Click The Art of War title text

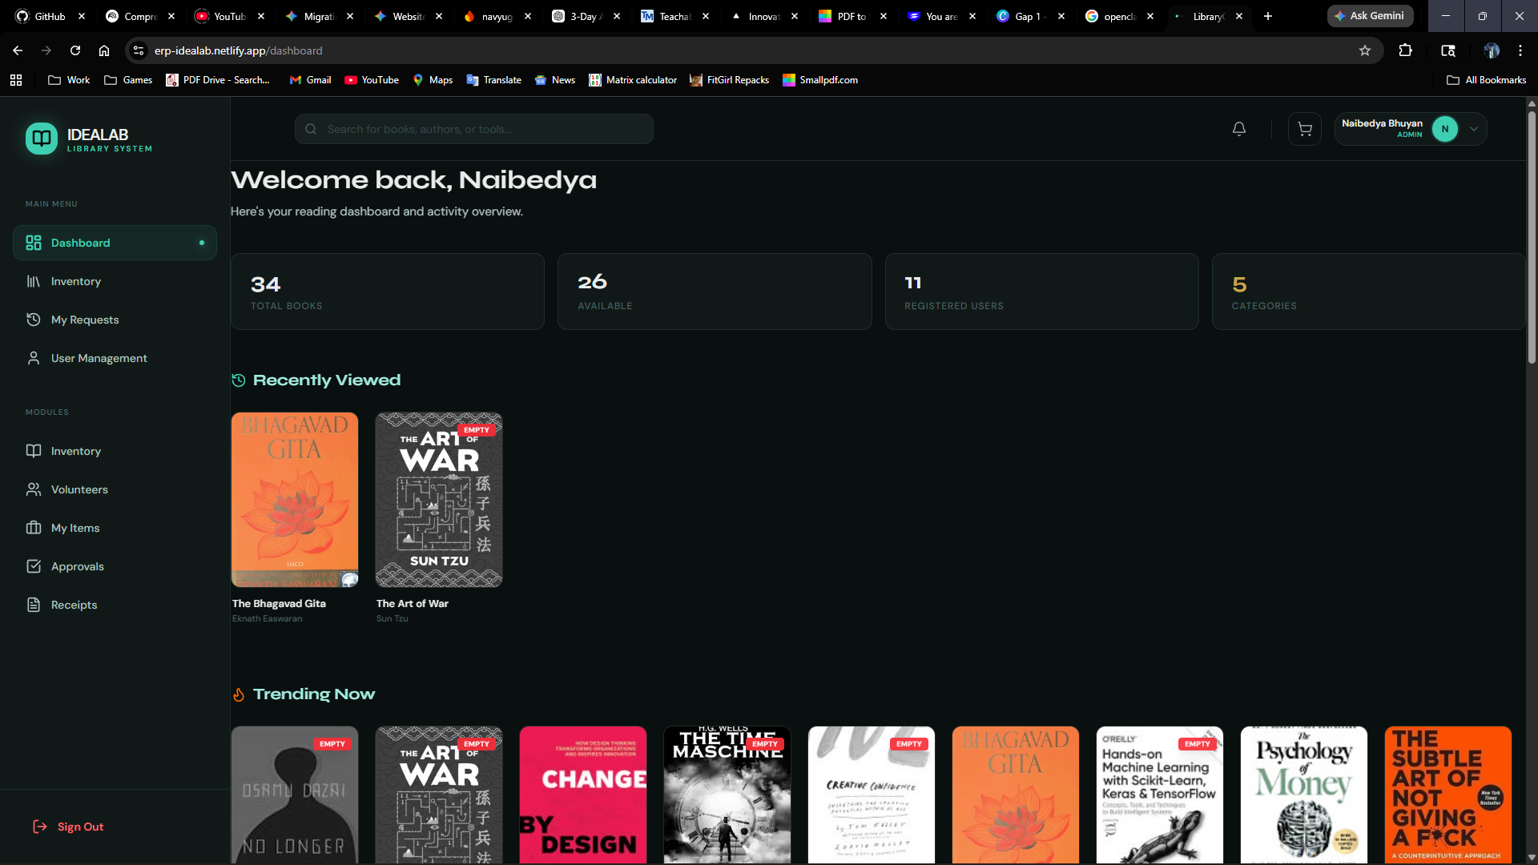coord(413,604)
